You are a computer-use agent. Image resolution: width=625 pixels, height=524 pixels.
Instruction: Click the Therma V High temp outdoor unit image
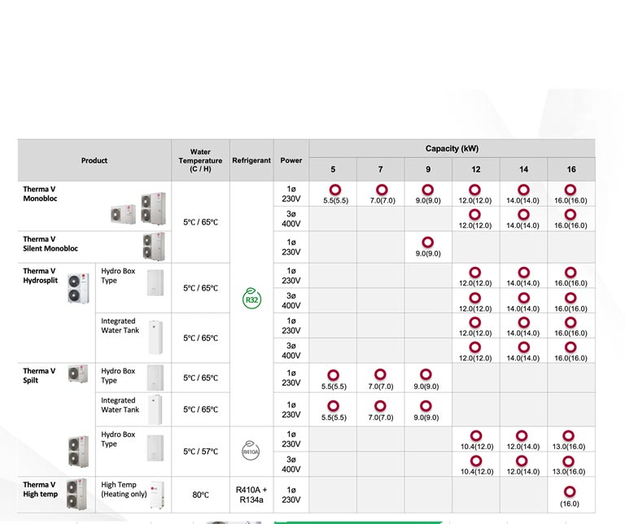(x=78, y=494)
